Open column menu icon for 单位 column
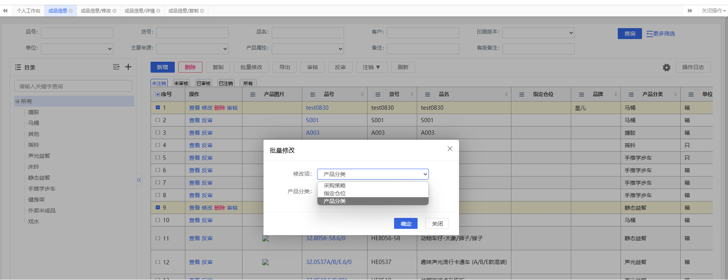The image size is (728, 280). (x=691, y=95)
